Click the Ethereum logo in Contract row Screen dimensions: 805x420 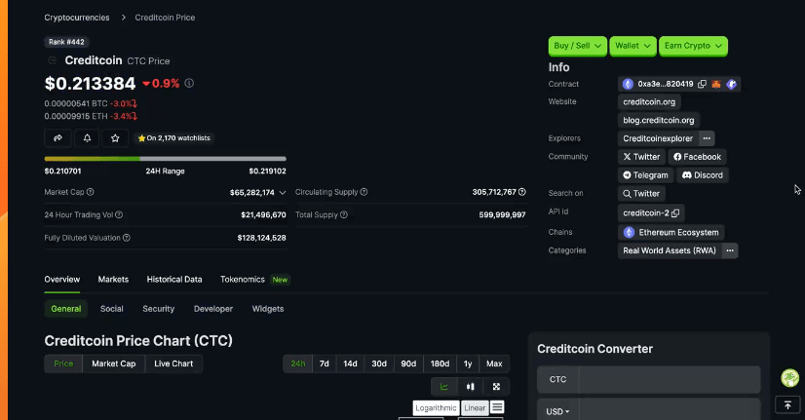click(x=628, y=84)
